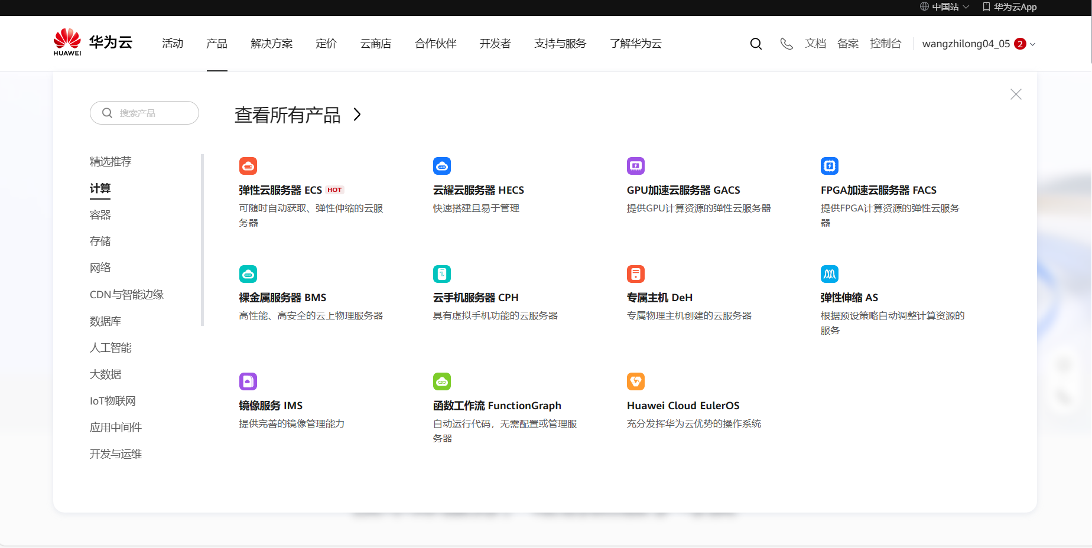
Task: Click the FPGA加速云服务器 FACS icon
Action: tap(829, 166)
